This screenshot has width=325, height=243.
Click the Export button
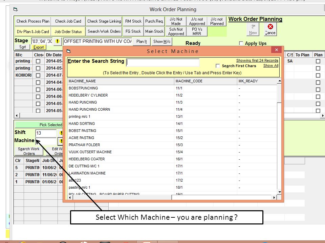tap(39, 47)
